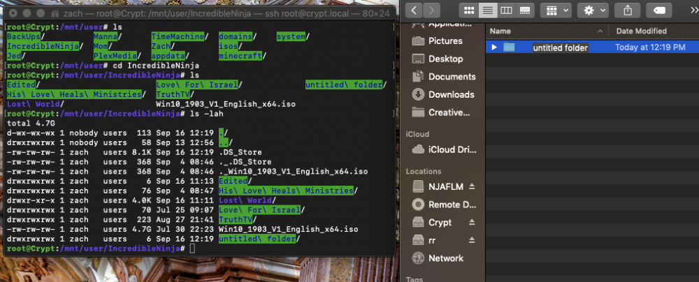The image size is (699, 282).
Task: Click the Desktop sidebar icon
Action: point(418,59)
